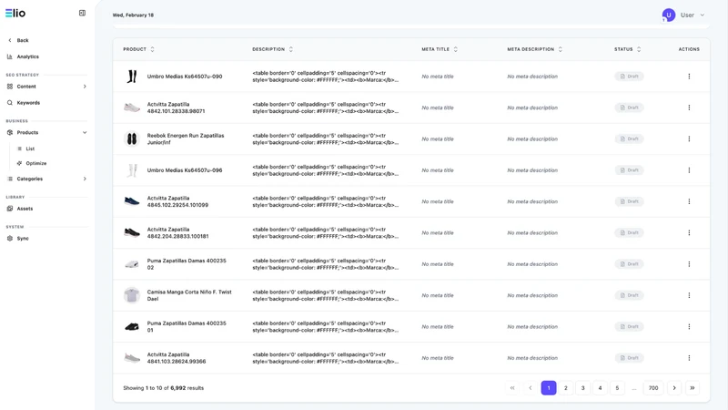
Task: Open actions menu for Actvitta Zapatilla 4842.101.28338.98071
Action: [689, 108]
